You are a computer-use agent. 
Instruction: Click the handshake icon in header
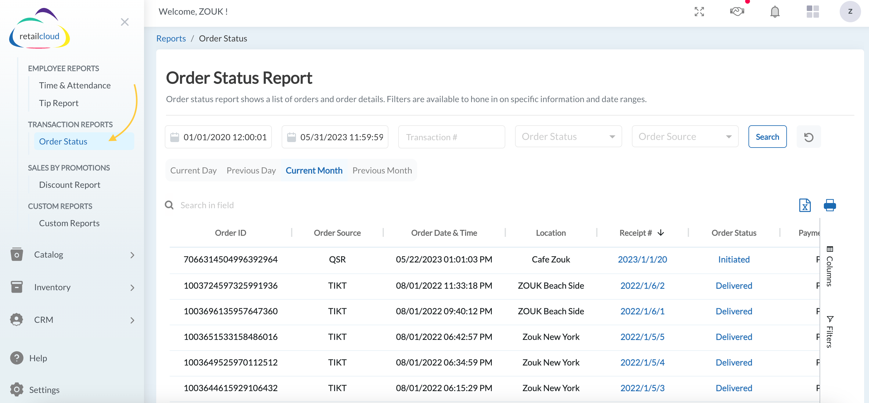click(737, 12)
